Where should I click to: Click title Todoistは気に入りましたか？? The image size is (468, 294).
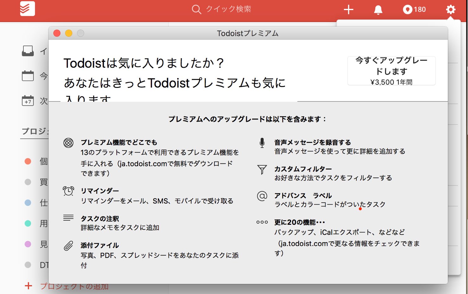(x=144, y=63)
